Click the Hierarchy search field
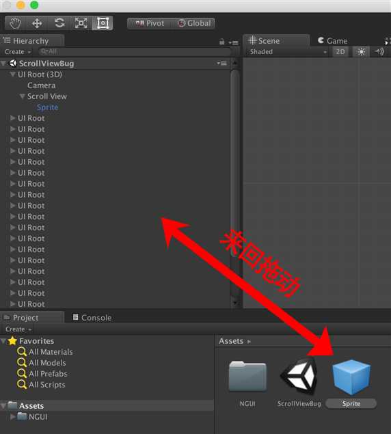This screenshot has width=391, height=434. [x=135, y=51]
